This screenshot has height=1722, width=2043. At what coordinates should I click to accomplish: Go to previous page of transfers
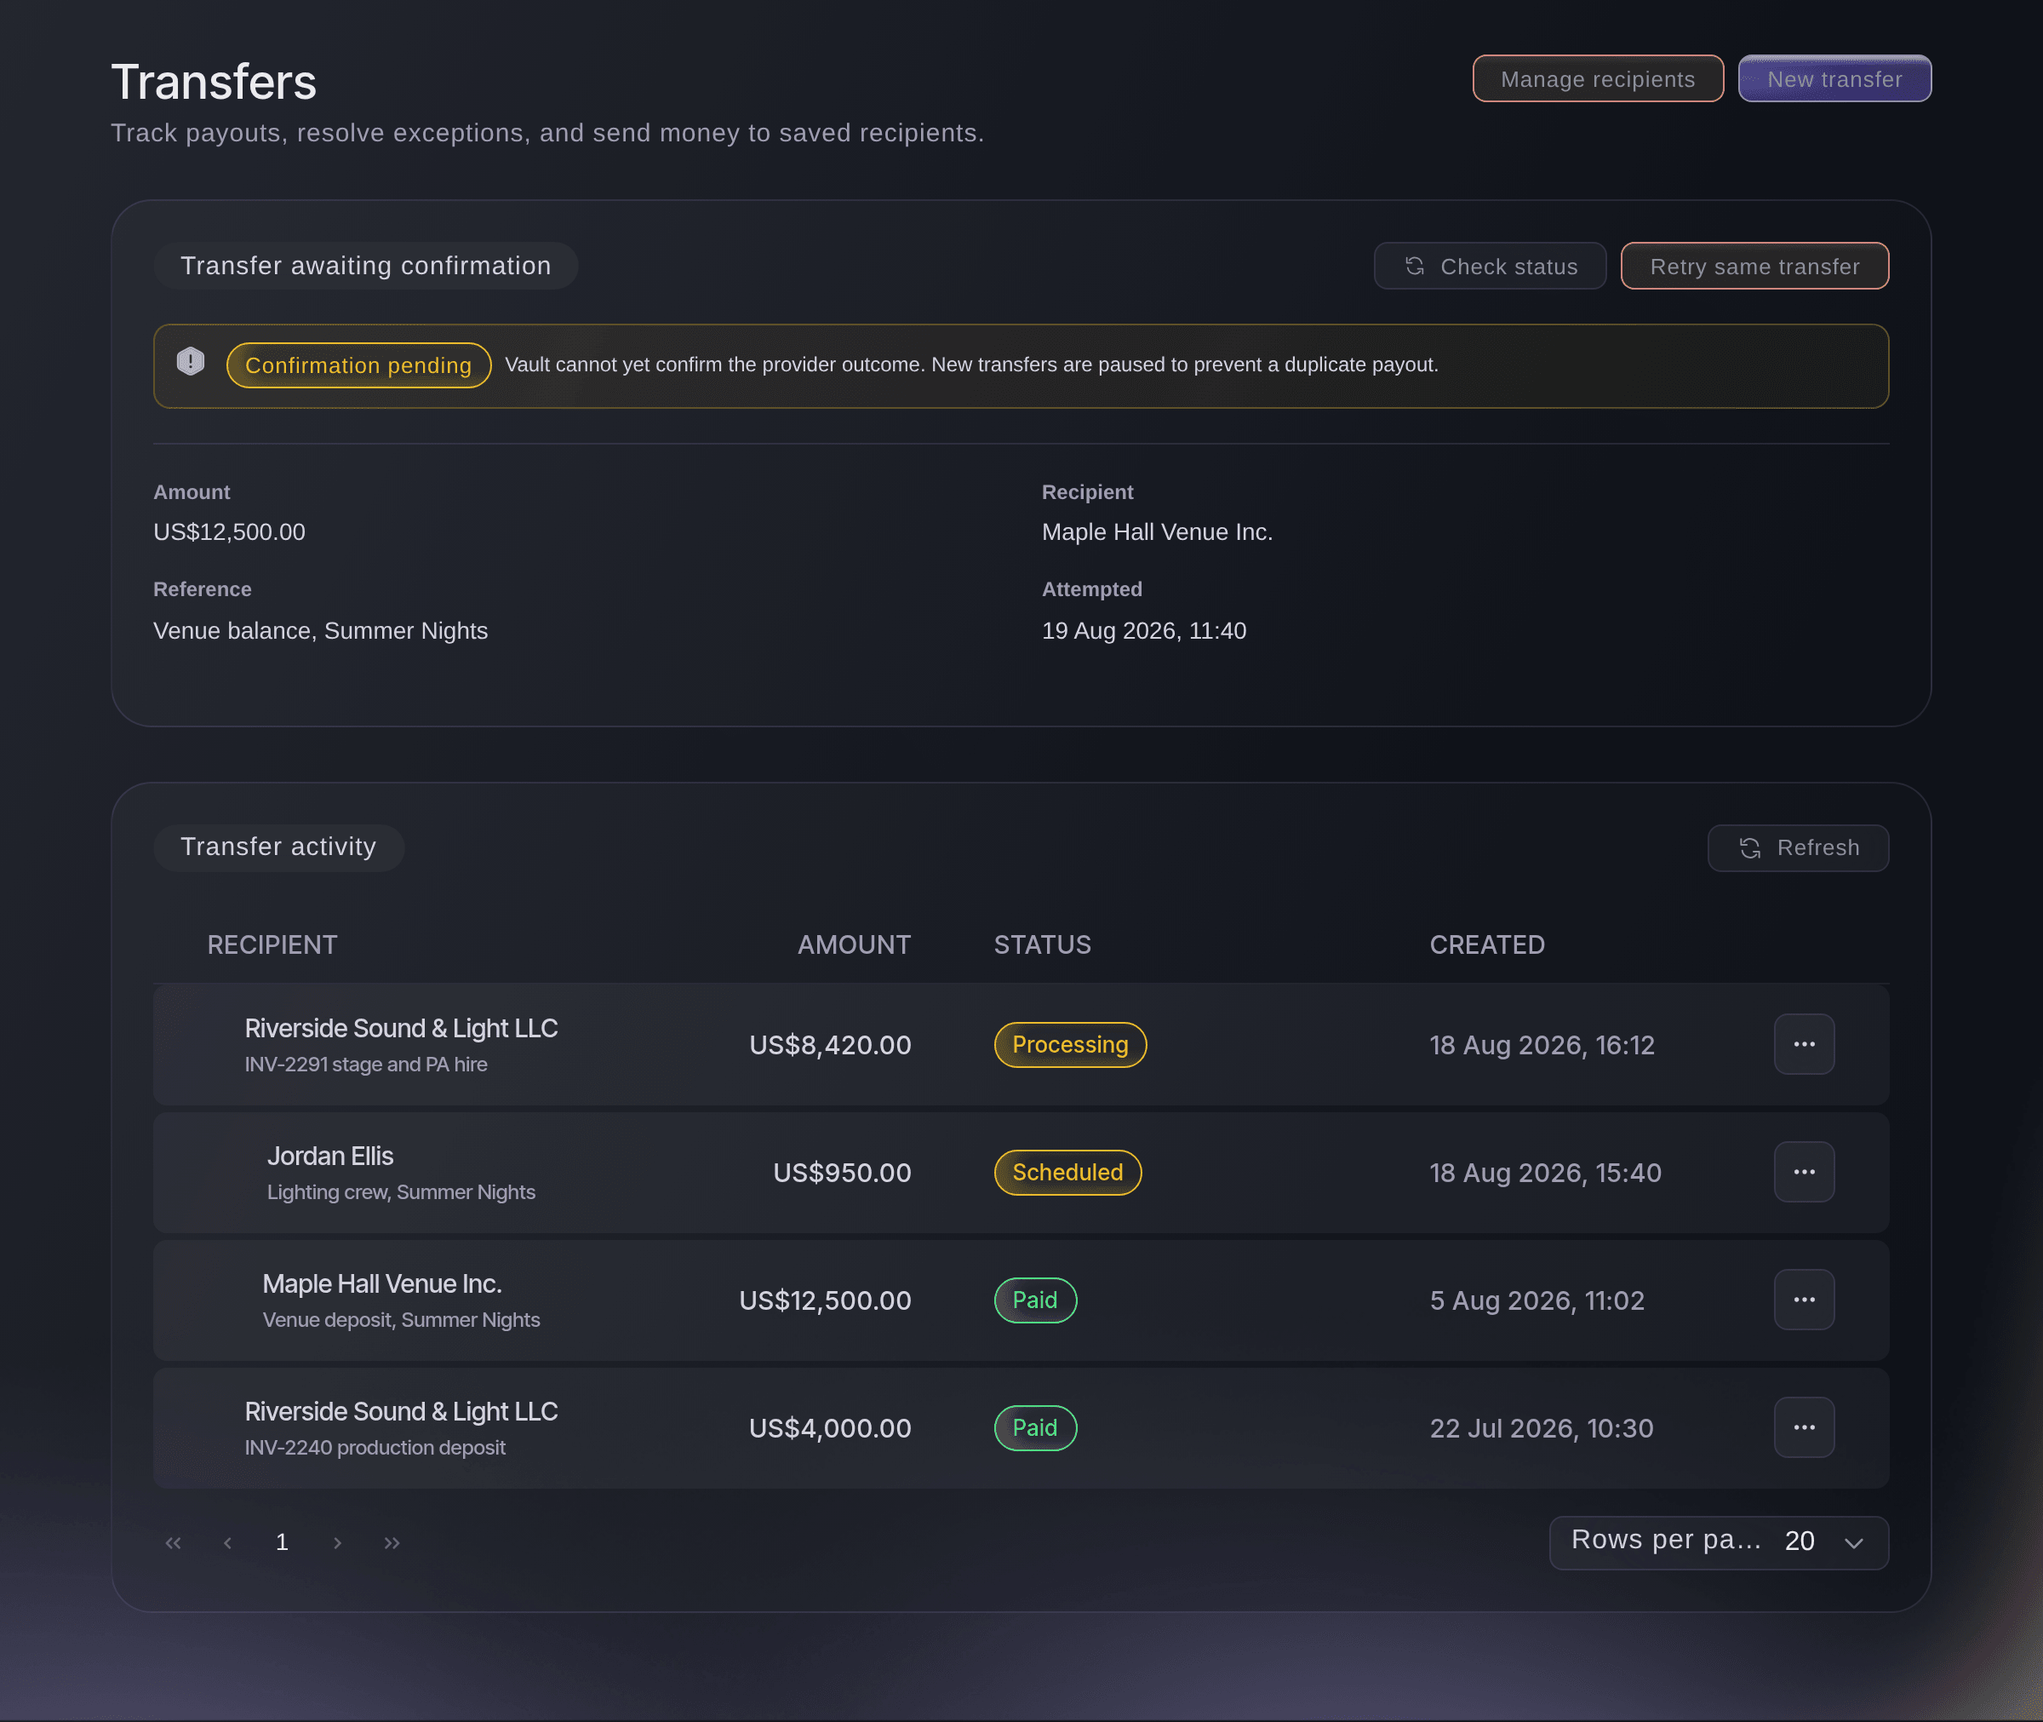pos(227,1542)
